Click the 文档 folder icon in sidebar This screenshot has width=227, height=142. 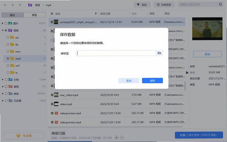click(x=11, y=80)
